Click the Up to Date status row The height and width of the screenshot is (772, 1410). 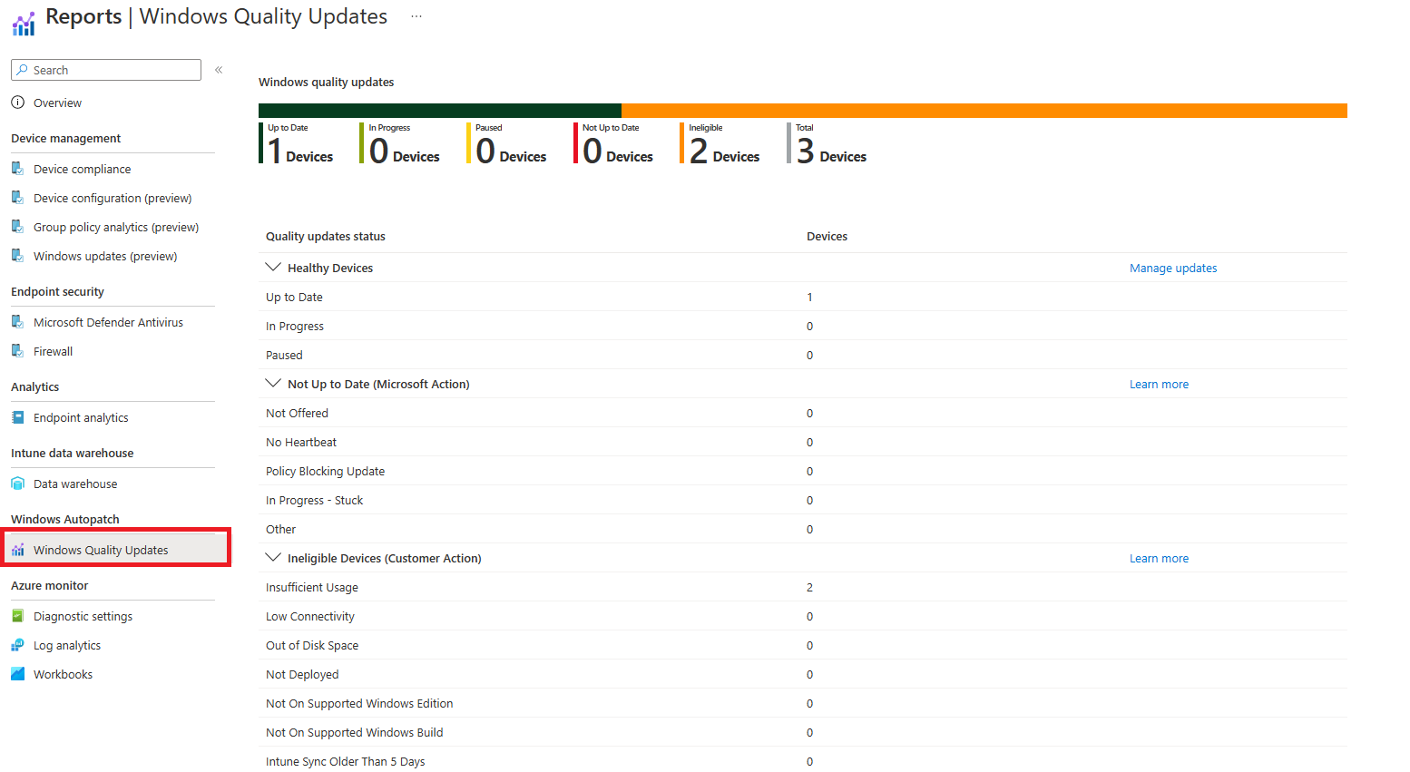point(802,297)
